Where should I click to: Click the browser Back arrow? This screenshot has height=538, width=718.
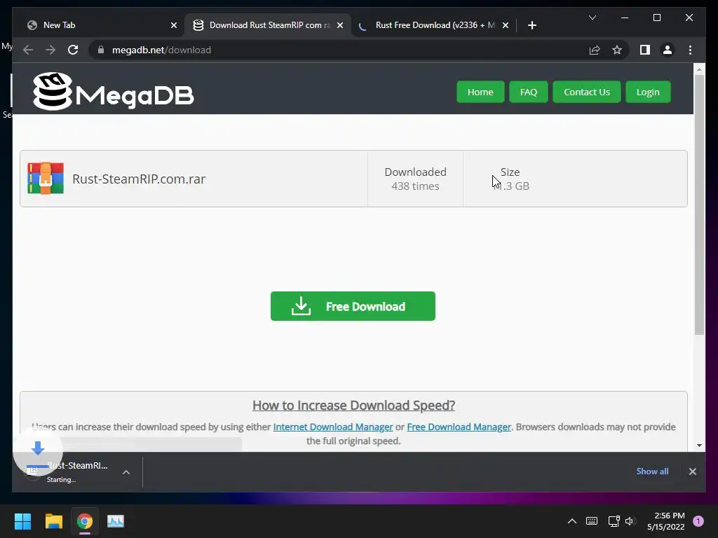[28, 50]
